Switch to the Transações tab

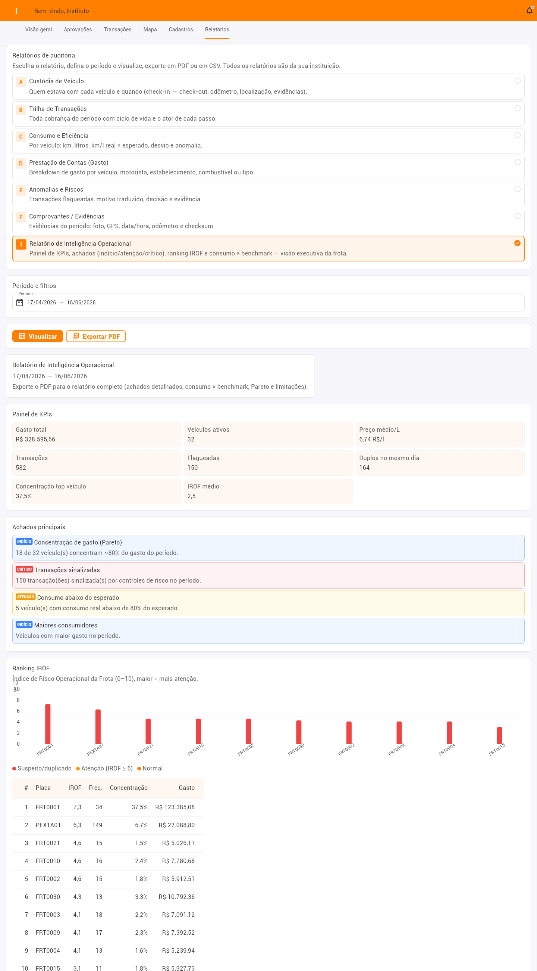tap(117, 30)
